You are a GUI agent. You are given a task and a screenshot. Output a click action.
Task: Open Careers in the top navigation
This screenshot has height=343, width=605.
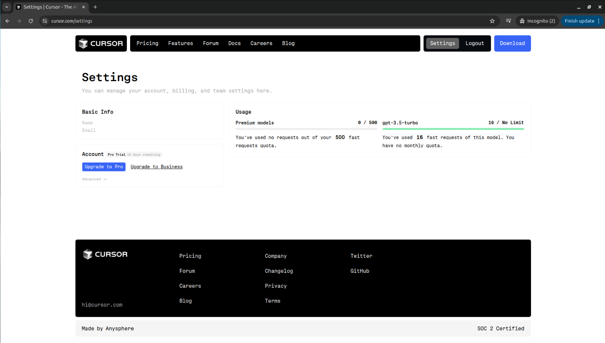261,43
